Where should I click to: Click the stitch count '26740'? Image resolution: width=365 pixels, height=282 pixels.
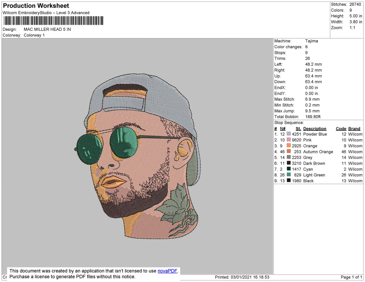(355, 4)
